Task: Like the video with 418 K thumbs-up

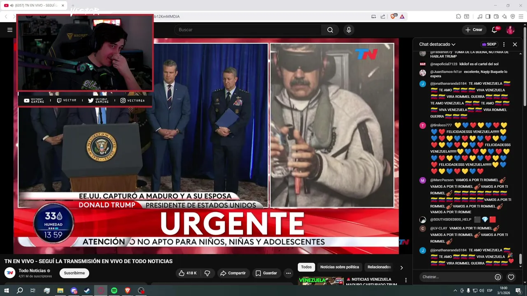Action: coord(188,273)
